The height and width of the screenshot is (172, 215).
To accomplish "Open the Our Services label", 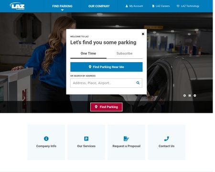I will pos(86,146).
